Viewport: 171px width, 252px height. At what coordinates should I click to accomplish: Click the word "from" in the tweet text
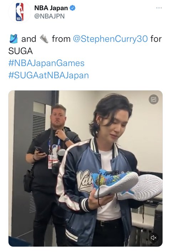pos(61,39)
